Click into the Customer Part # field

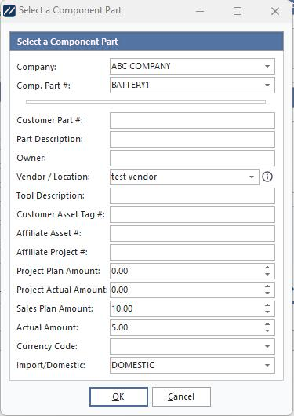(192, 120)
